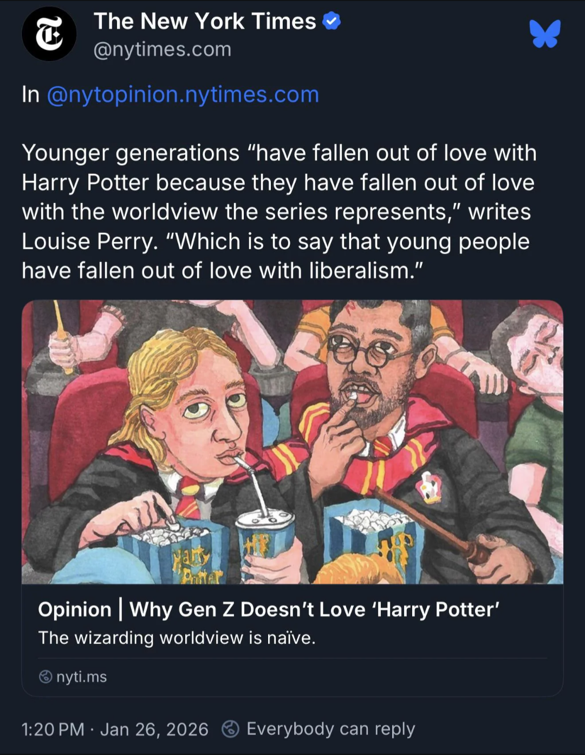Click the globe icon before Everybody can reply
The height and width of the screenshot is (755, 585).
coord(231,729)
